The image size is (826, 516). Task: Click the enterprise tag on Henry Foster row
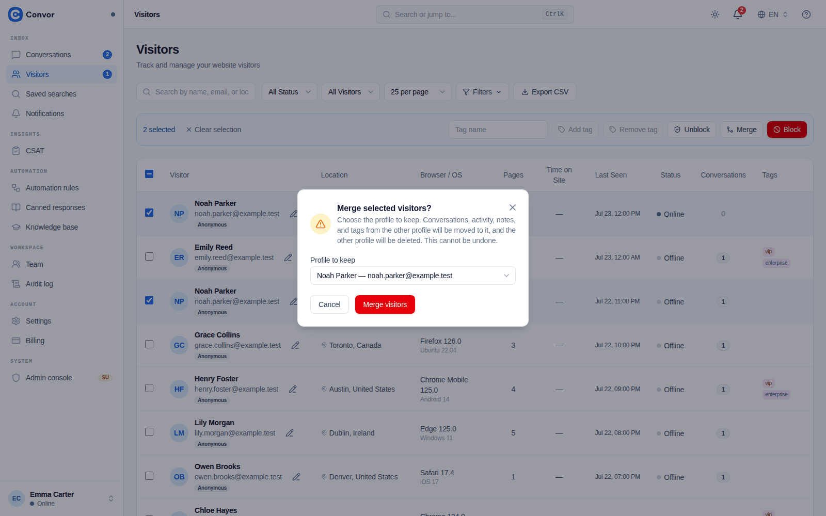(776, 395)
